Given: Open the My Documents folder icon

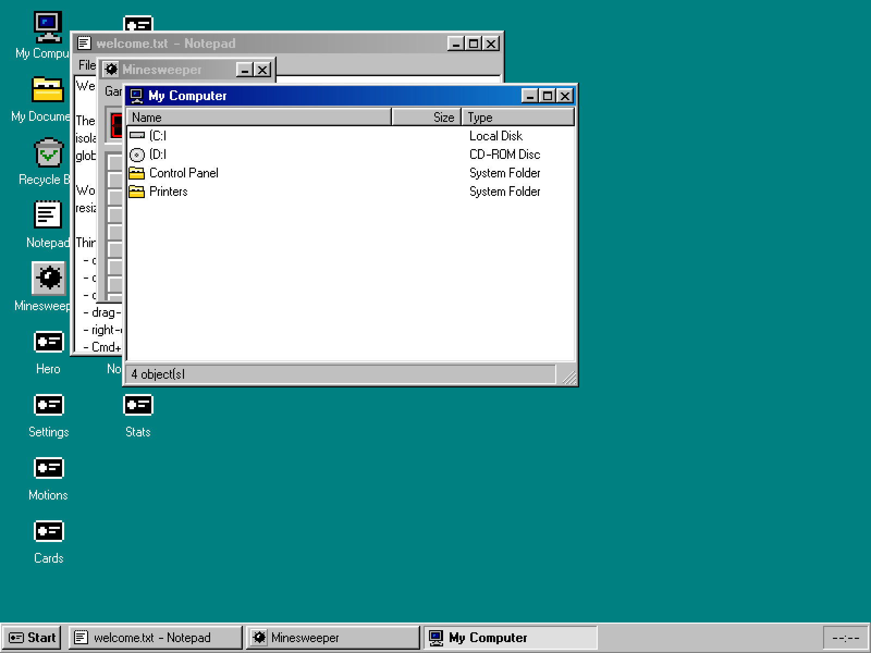Looking at the screenshot, I should tap(48, 90).
